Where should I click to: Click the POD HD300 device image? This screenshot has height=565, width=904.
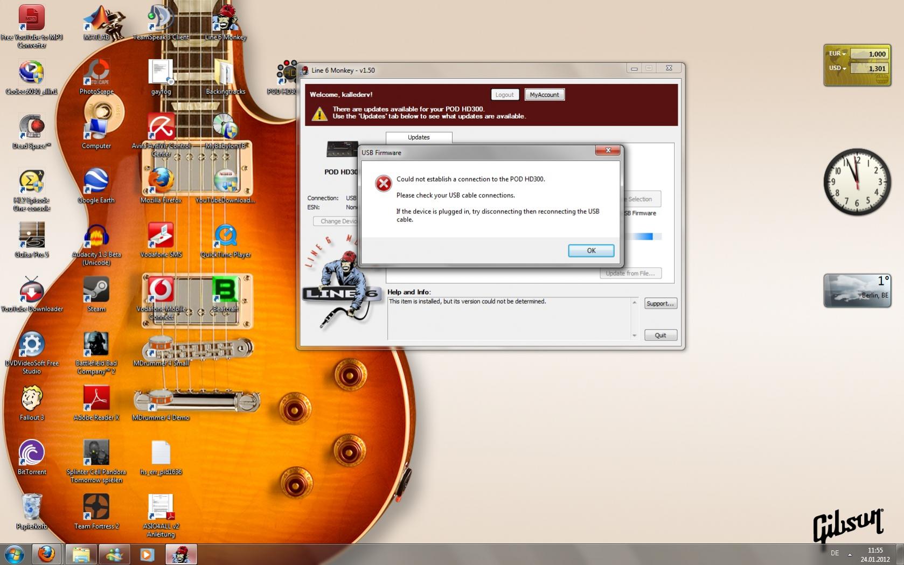coord(342,149)
